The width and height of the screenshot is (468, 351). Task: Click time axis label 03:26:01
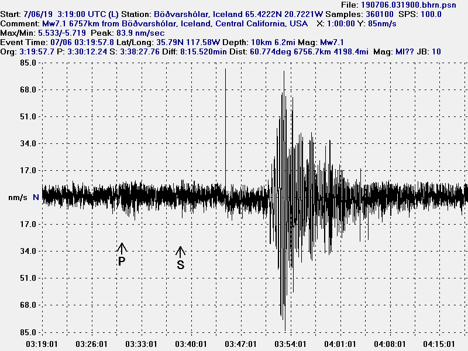tap(91, 344)
